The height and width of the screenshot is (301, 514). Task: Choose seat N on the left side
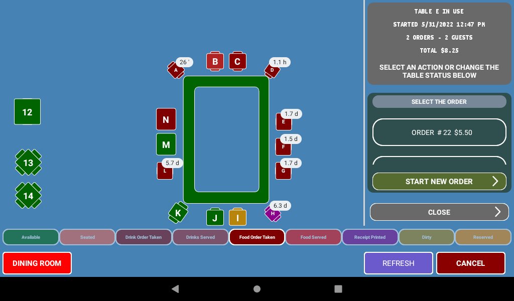click(166, 119)
